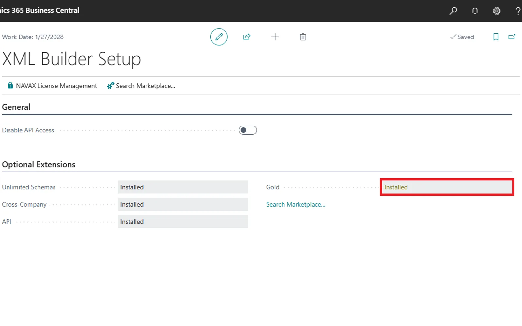
Task: Open the help question mark icon
Action: [518, 11]
